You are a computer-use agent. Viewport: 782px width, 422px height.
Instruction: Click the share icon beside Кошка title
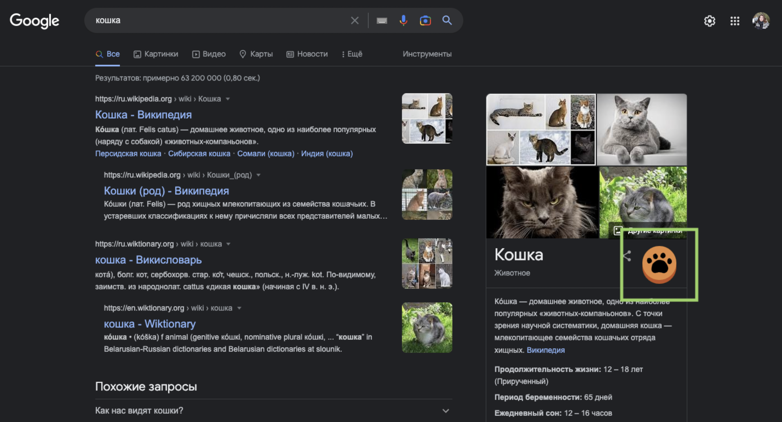pos(627,256)
